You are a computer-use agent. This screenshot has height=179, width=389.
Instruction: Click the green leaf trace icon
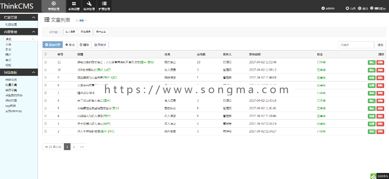[x=373, y=176]
